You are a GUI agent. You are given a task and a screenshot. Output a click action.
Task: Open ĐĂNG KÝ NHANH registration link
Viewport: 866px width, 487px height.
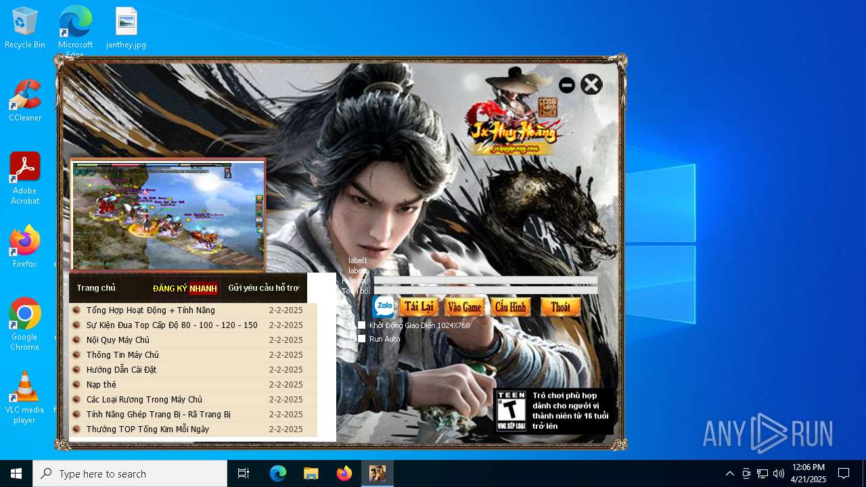click(185, 289)
